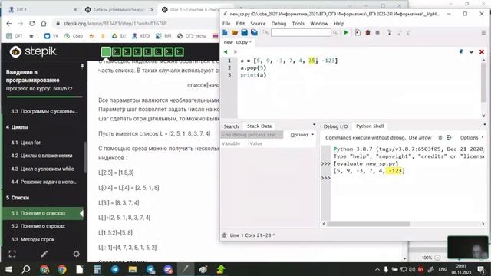Switch to the Search tab

pyautogui.click(x=231, y=127)
